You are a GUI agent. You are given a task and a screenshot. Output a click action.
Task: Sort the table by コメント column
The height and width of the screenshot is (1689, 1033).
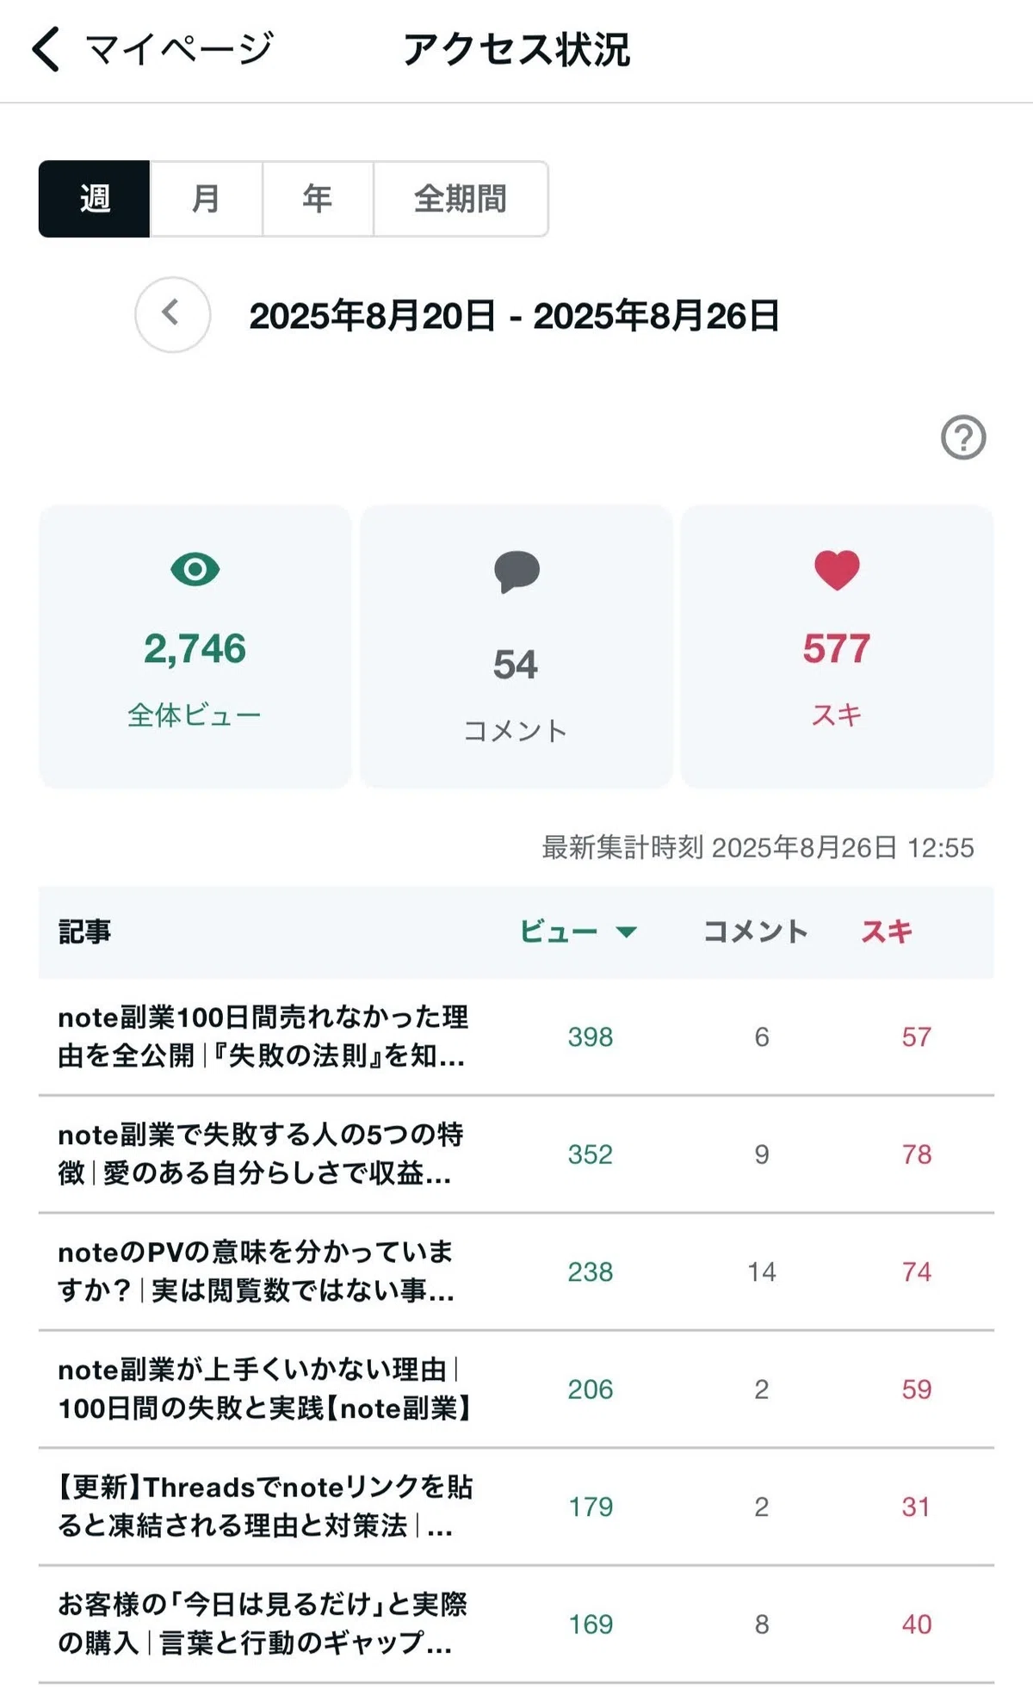pos(756,931)
